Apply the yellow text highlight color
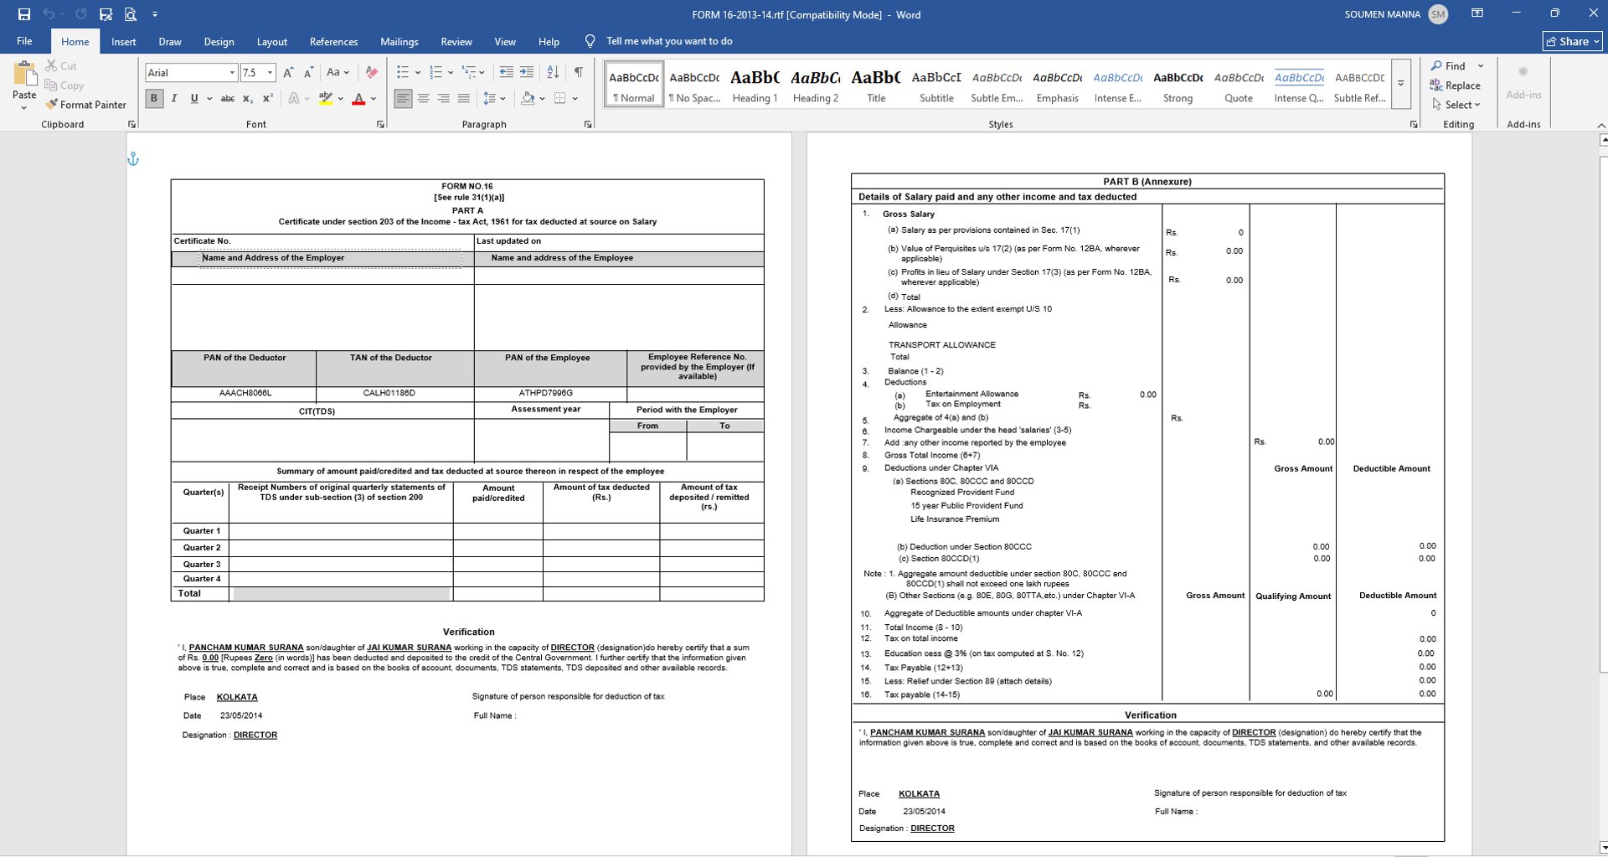Screen dimensions: 1608x857 pos(326,99)
